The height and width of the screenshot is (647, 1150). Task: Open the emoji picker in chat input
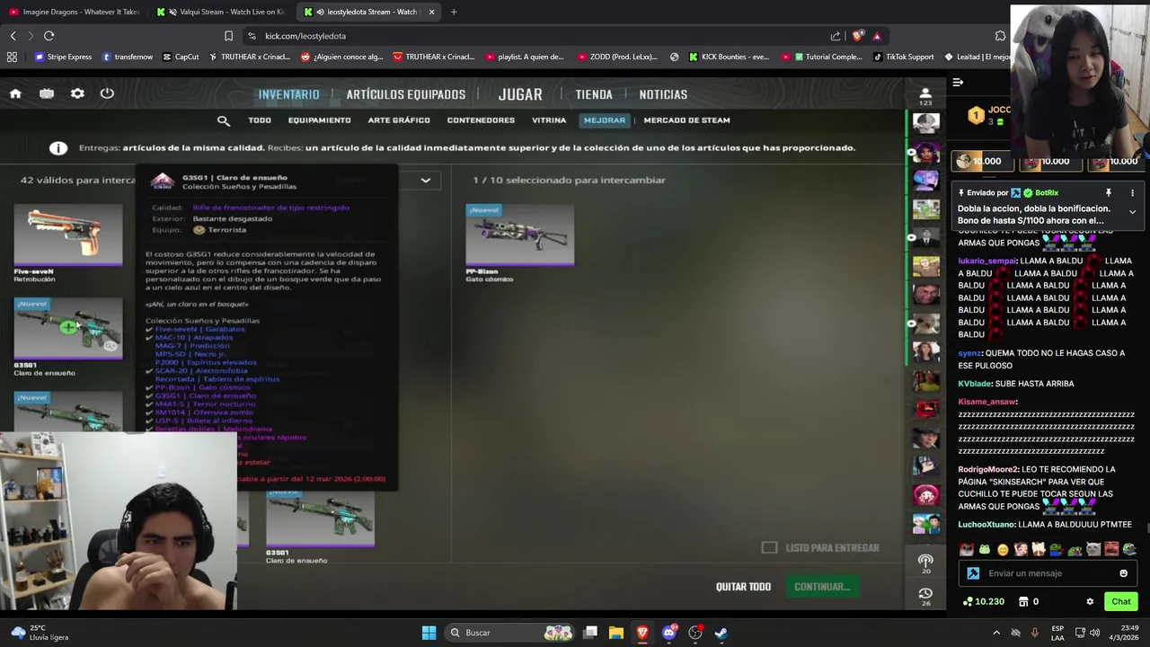coord(1123,573)
